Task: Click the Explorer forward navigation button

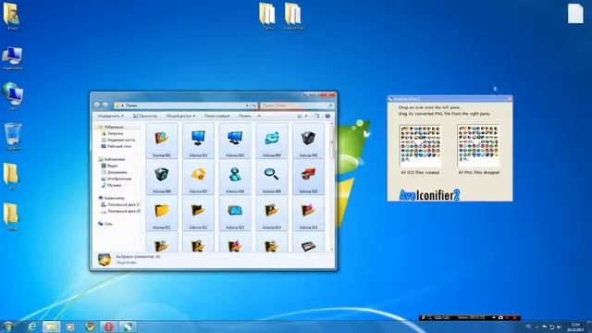Action: pyautogui.click(x=105, y=105)
